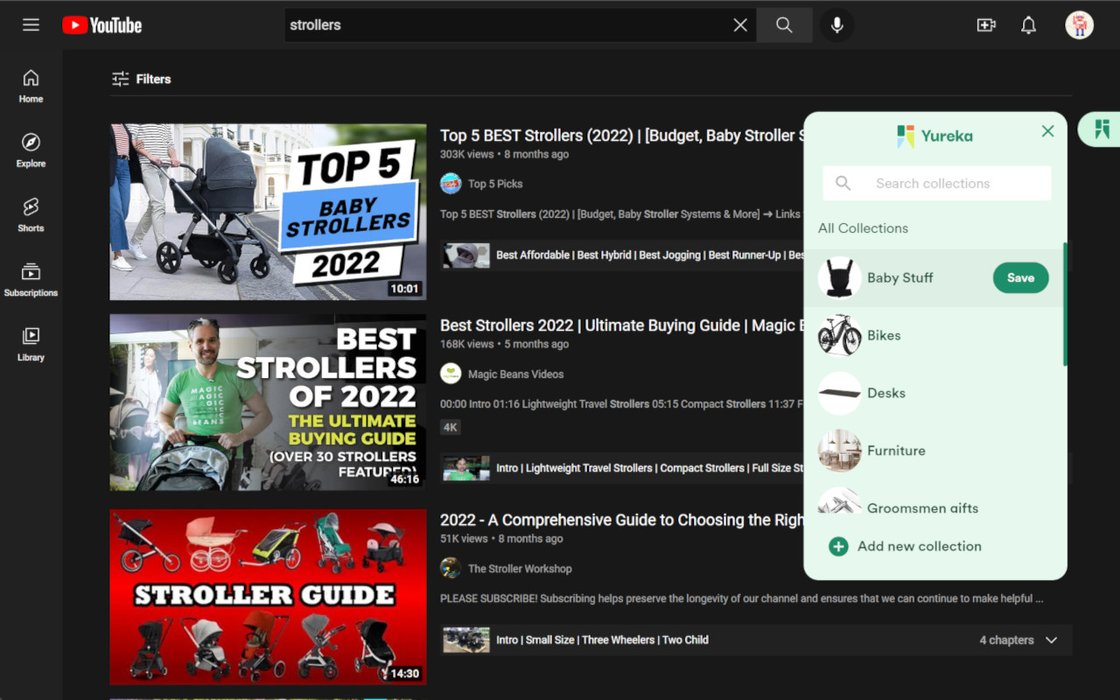Visit the Magic Beans Videos channel

coord(515,374)
